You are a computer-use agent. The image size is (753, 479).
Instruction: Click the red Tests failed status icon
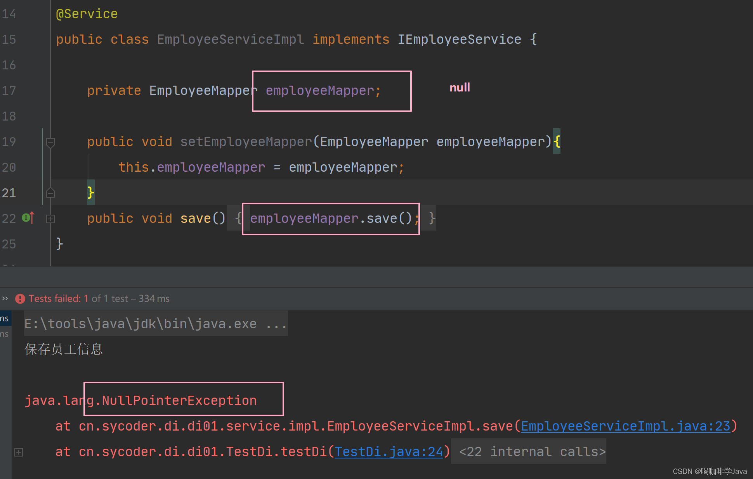(x=20, y=298)
